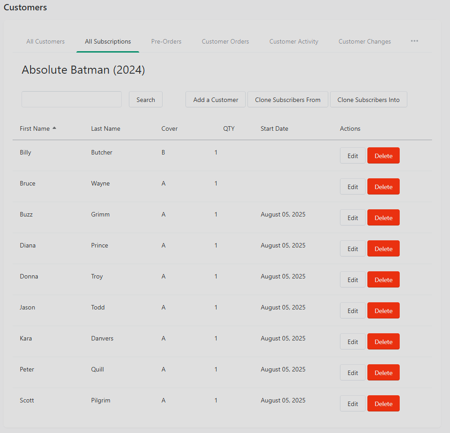Edit Bruce Wayne's subscription
This screenshot has width=450, height=433.
tap(353, 186)
